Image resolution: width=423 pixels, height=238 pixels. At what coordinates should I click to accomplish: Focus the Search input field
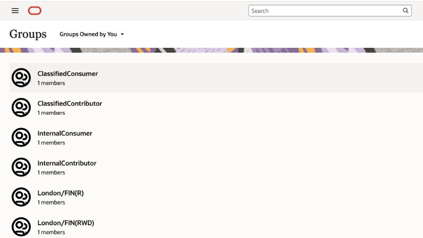point(325,11)
